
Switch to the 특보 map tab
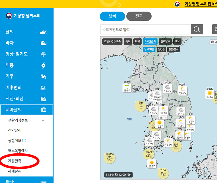[128, 42]
